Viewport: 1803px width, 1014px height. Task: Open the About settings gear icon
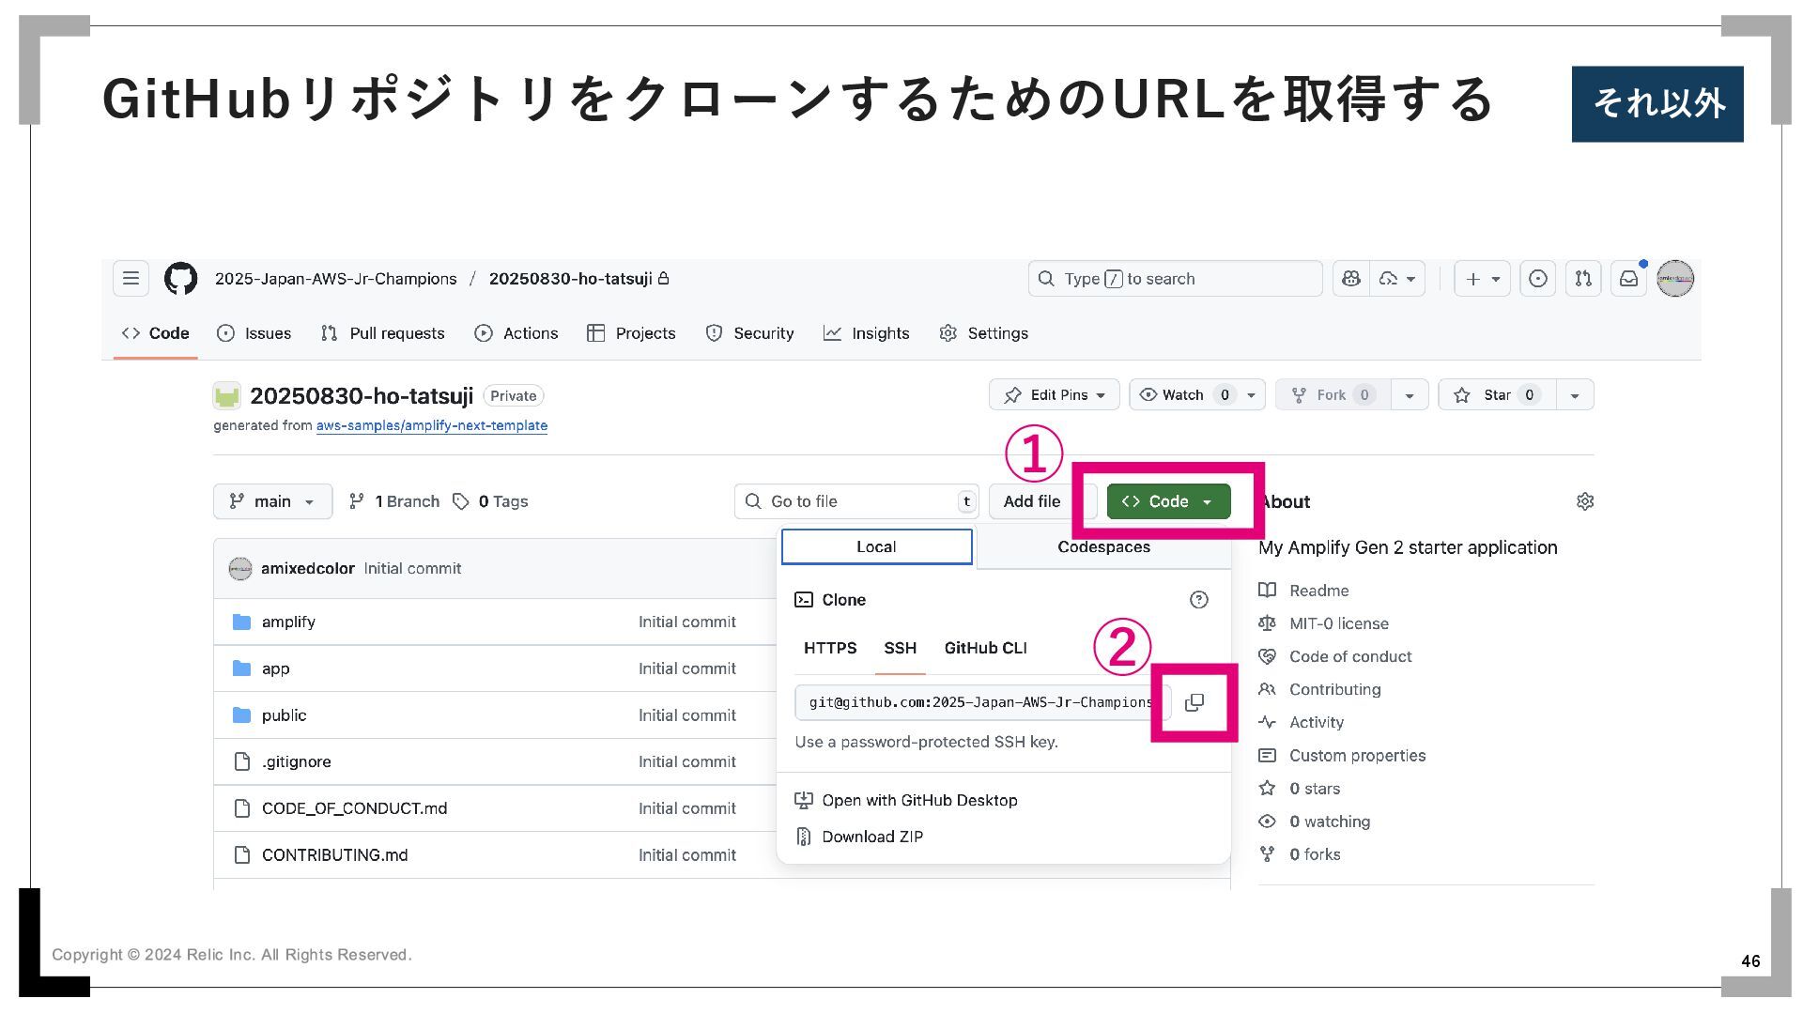(x=1585, y=501)
